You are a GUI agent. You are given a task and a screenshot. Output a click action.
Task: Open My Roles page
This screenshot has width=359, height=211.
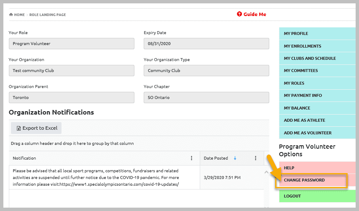[317, 83]
